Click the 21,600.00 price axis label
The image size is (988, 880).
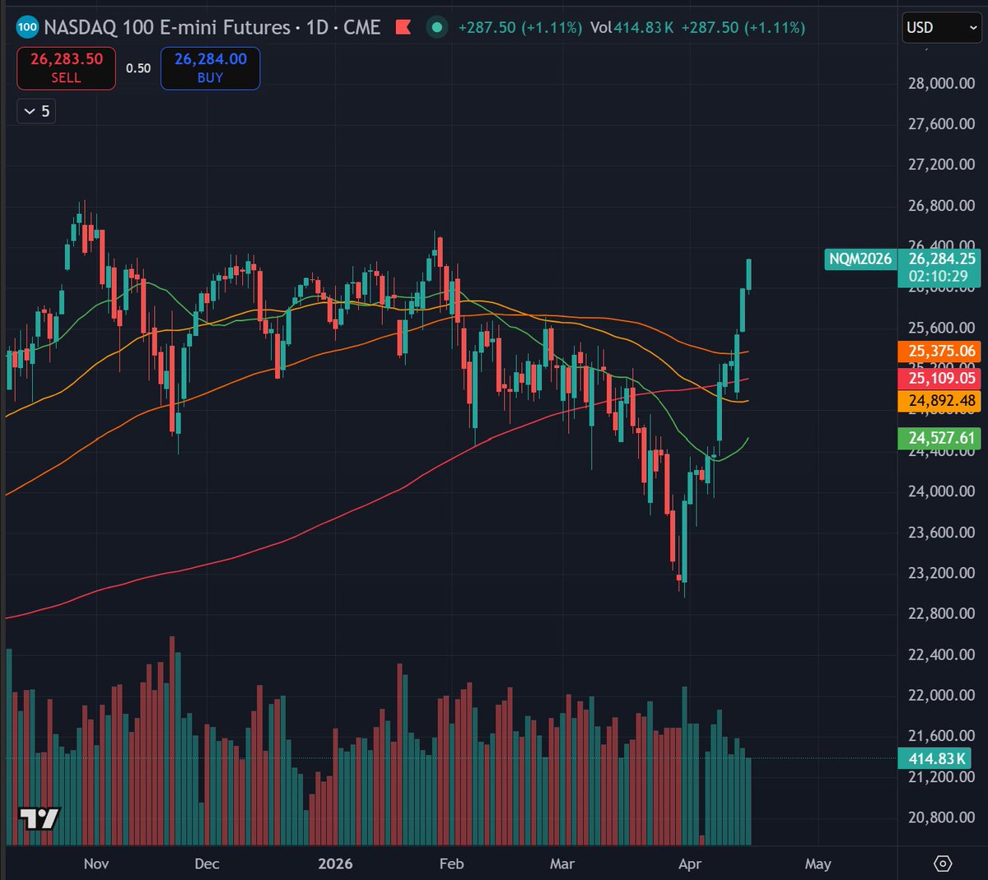click(x=942, y=736)
